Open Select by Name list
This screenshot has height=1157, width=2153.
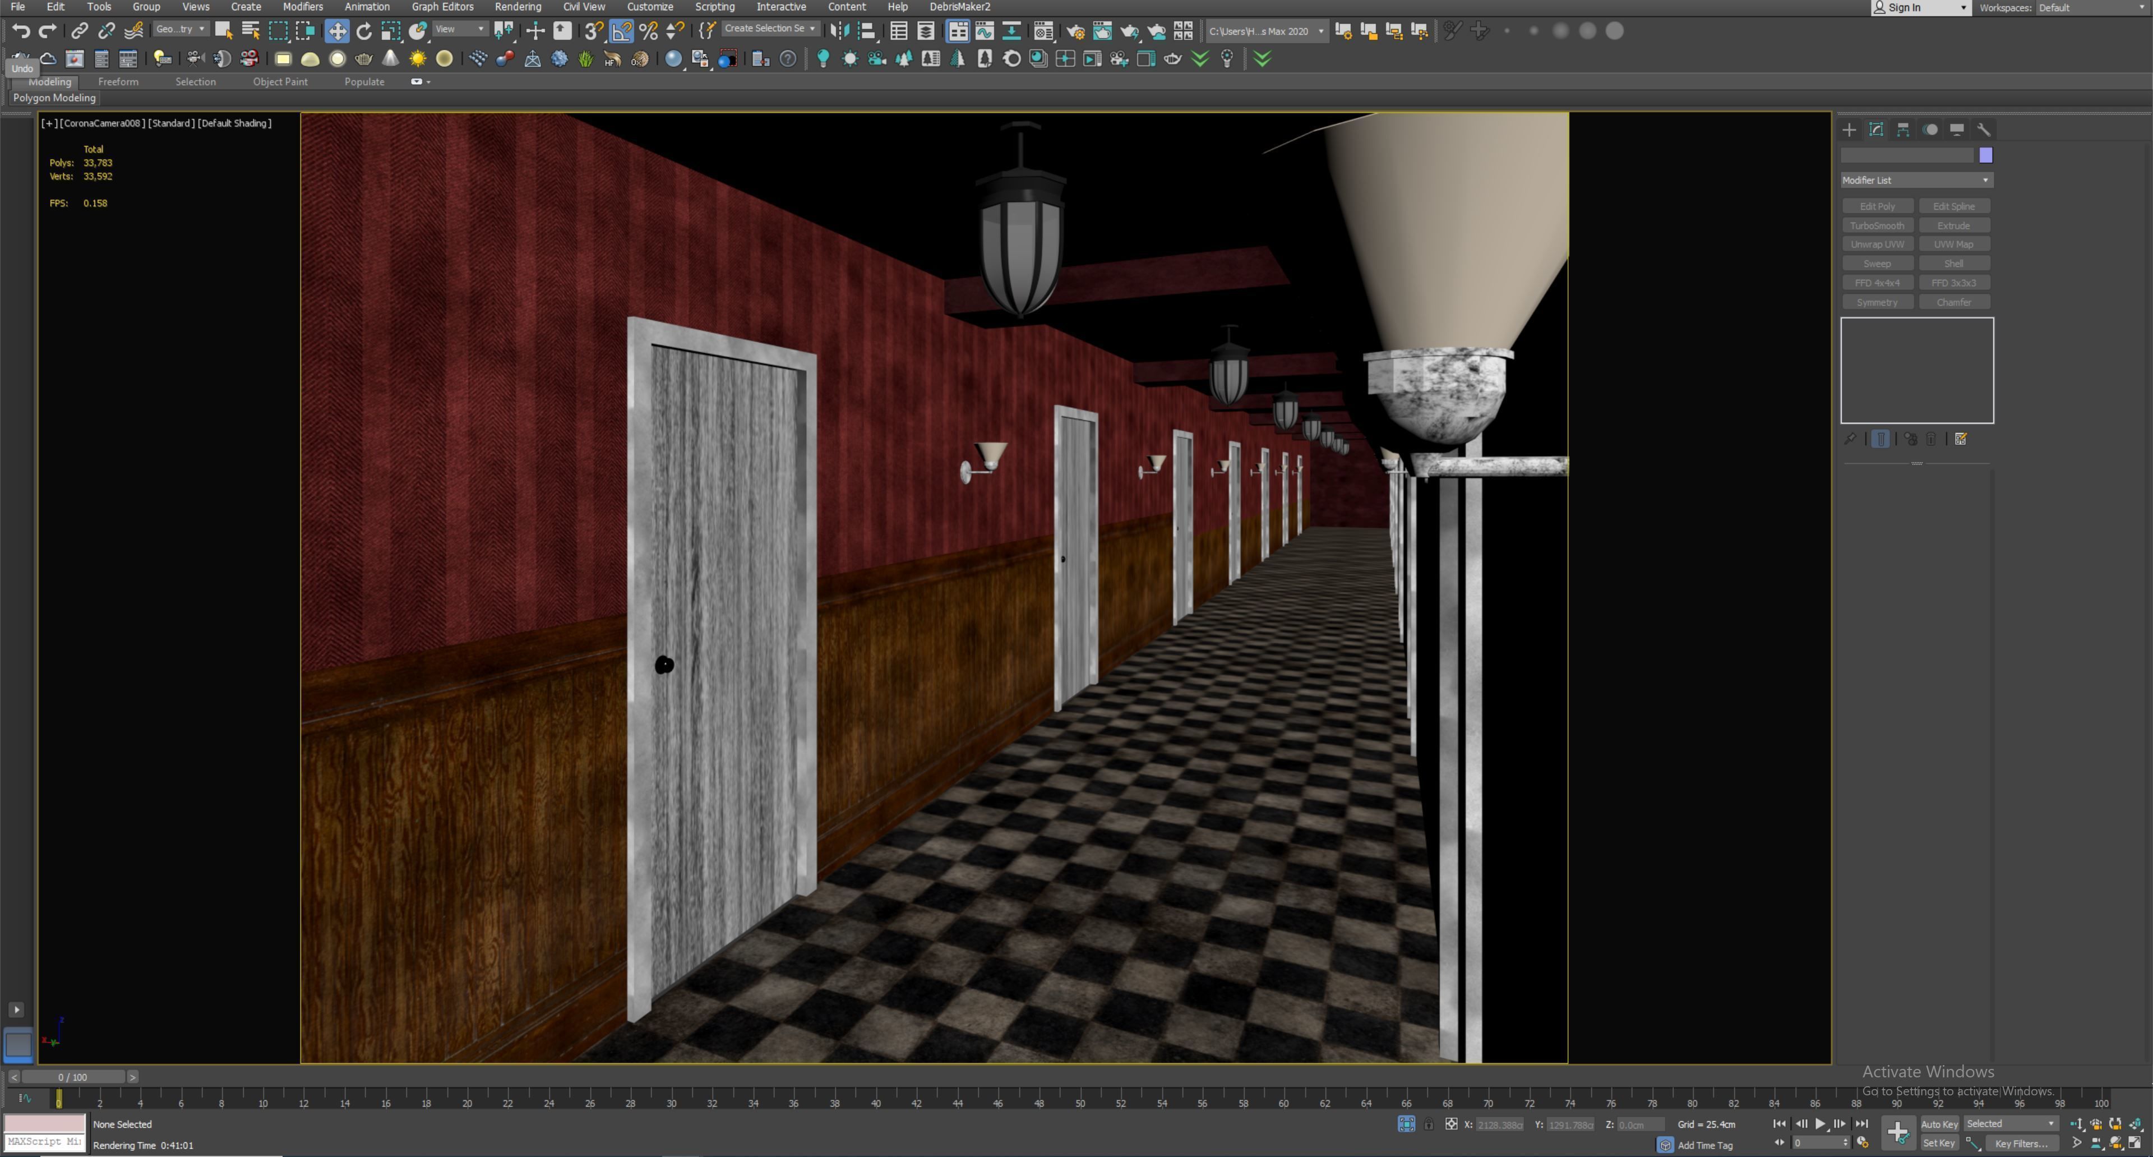[x=251, y=31]
